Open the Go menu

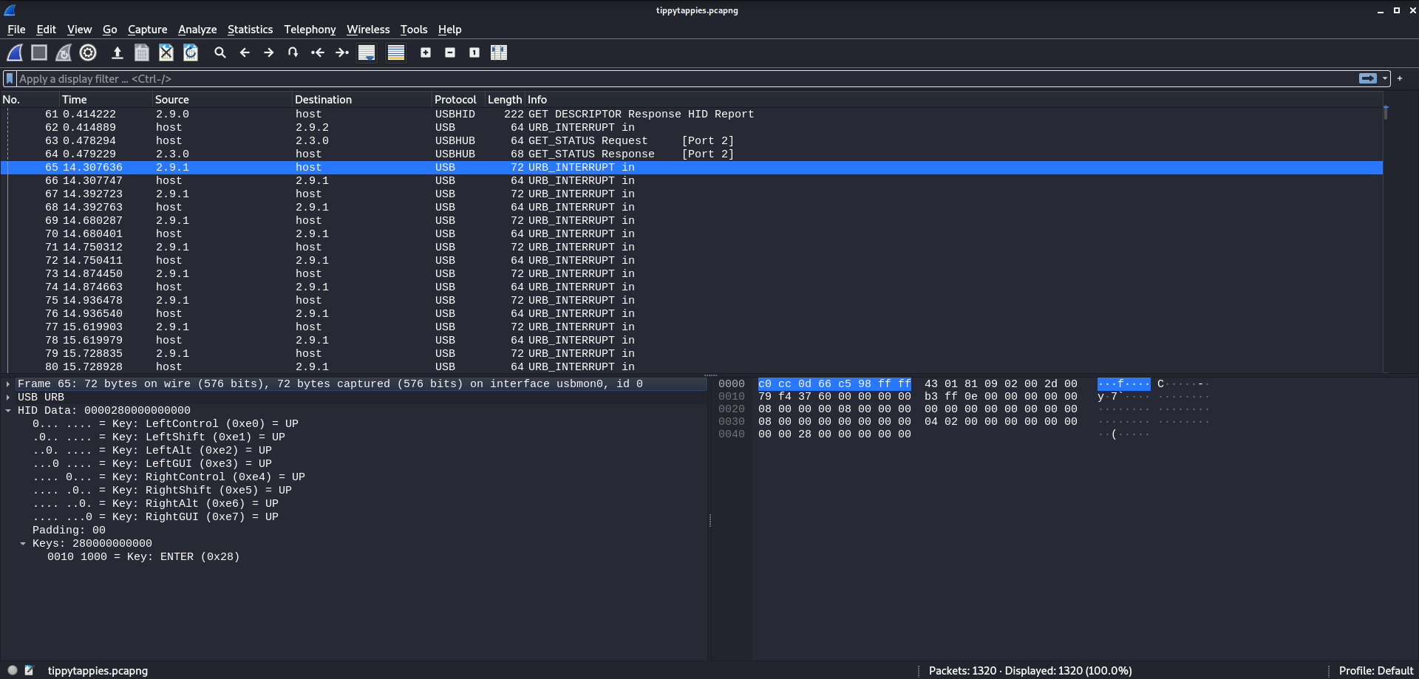109,30
